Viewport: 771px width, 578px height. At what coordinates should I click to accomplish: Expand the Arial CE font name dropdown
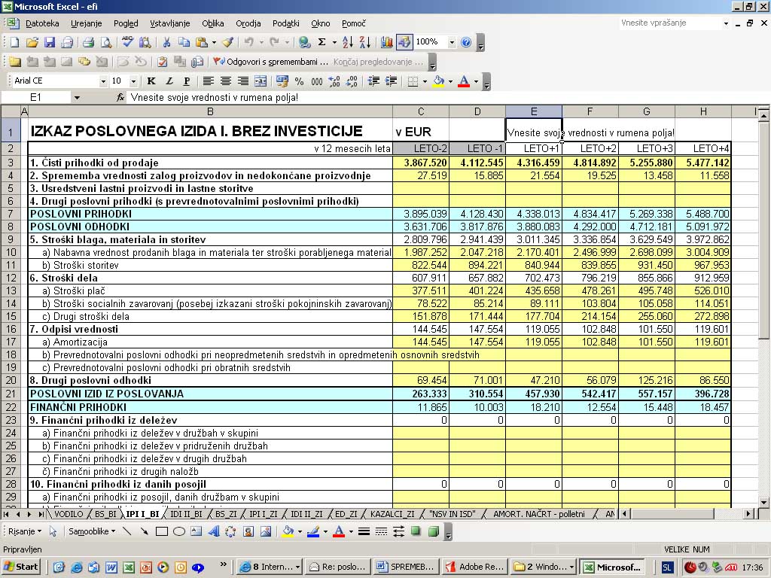[103, 81]
